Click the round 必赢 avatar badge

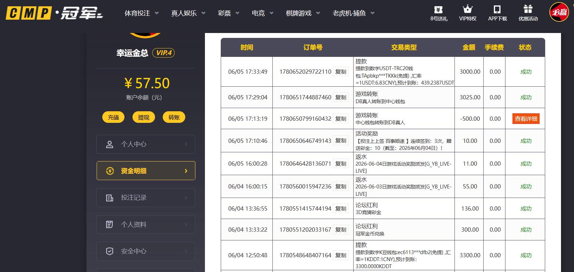point(559,12)
